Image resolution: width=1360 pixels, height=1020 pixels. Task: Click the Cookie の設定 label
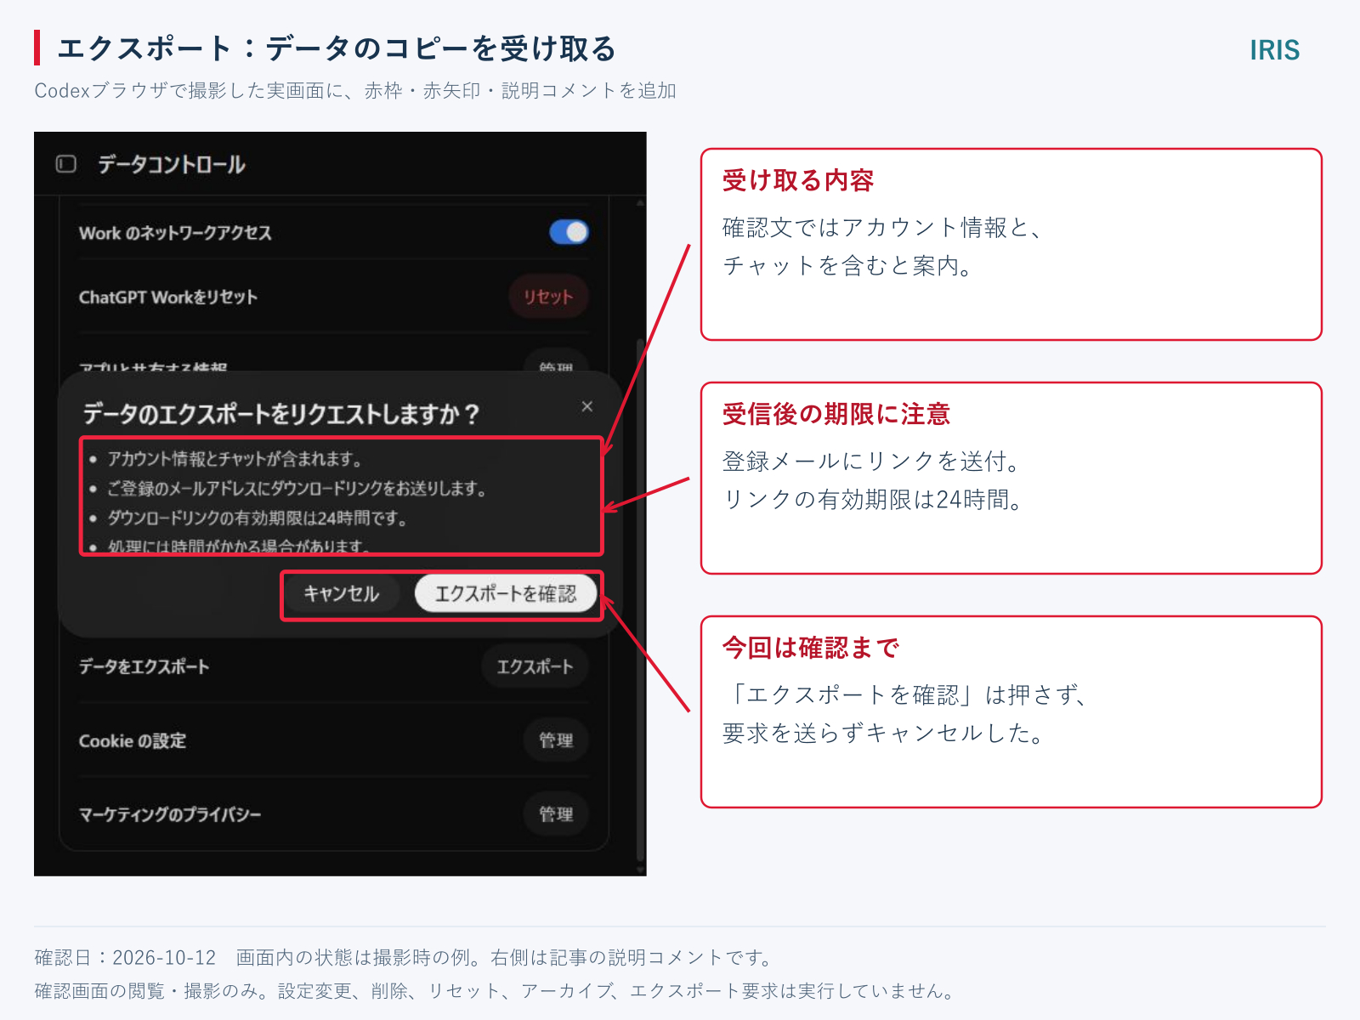(x=133, y=740)
